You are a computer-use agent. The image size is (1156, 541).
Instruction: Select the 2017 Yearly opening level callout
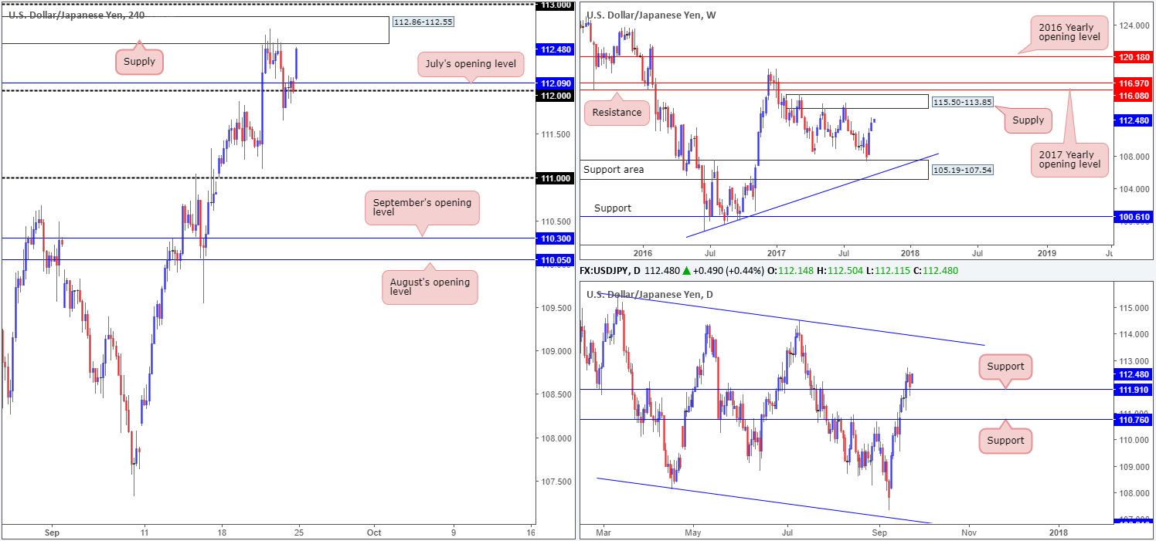click(x=1070, y=159)
